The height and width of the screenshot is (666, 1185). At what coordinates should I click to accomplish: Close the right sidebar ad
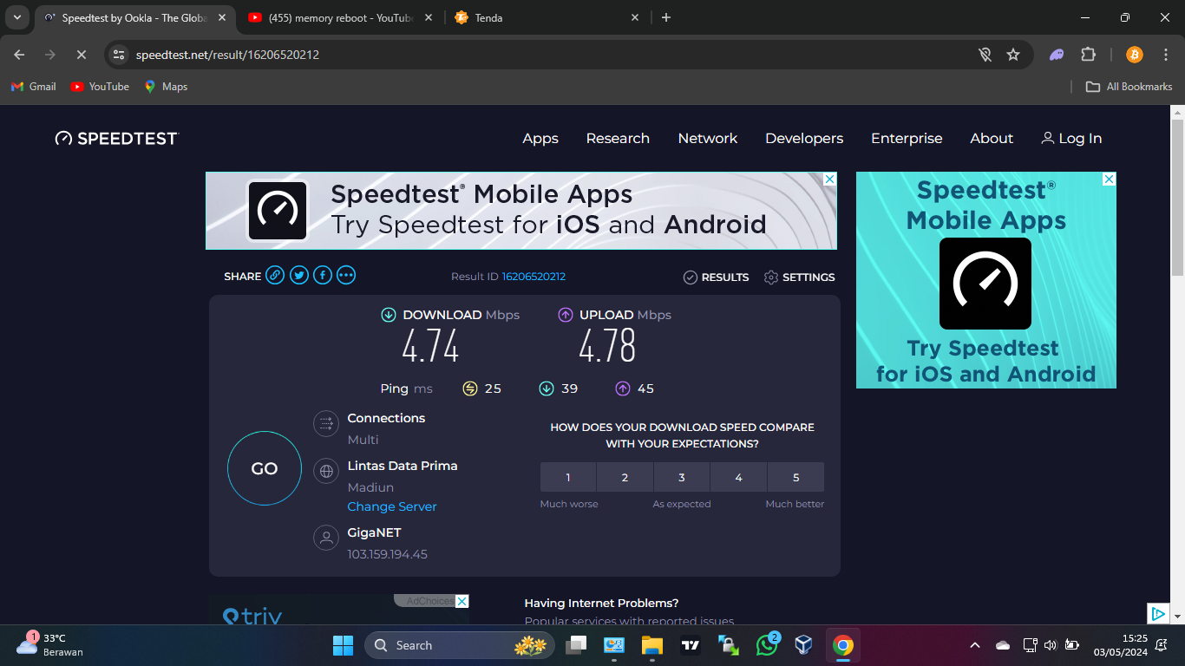click(1109, 180)
